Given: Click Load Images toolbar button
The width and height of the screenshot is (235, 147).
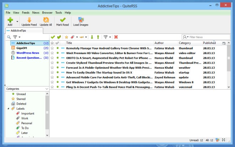Looking at the screenshot, I should [80, 22].
